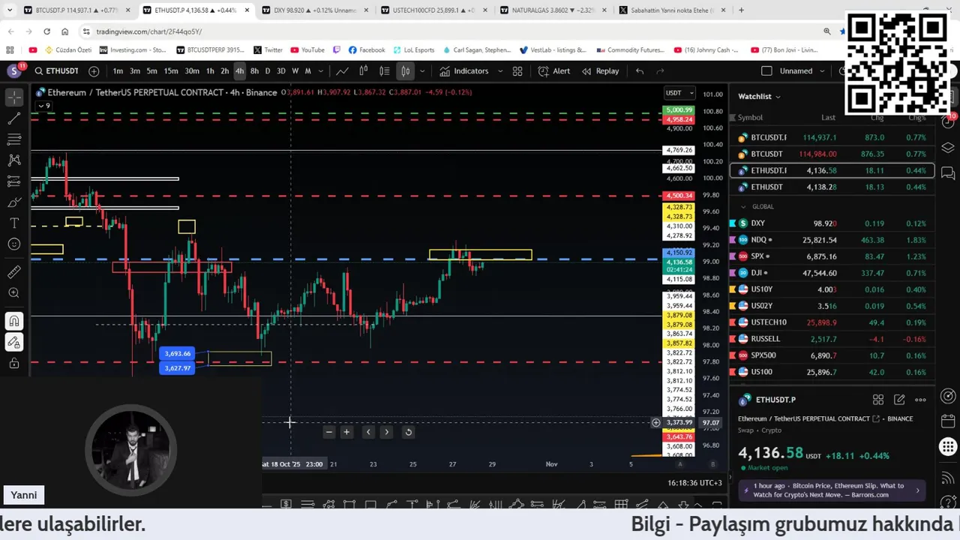960x540 pixels.
Task: Open ETHUSDT symbol search
Action: point(56,71)
